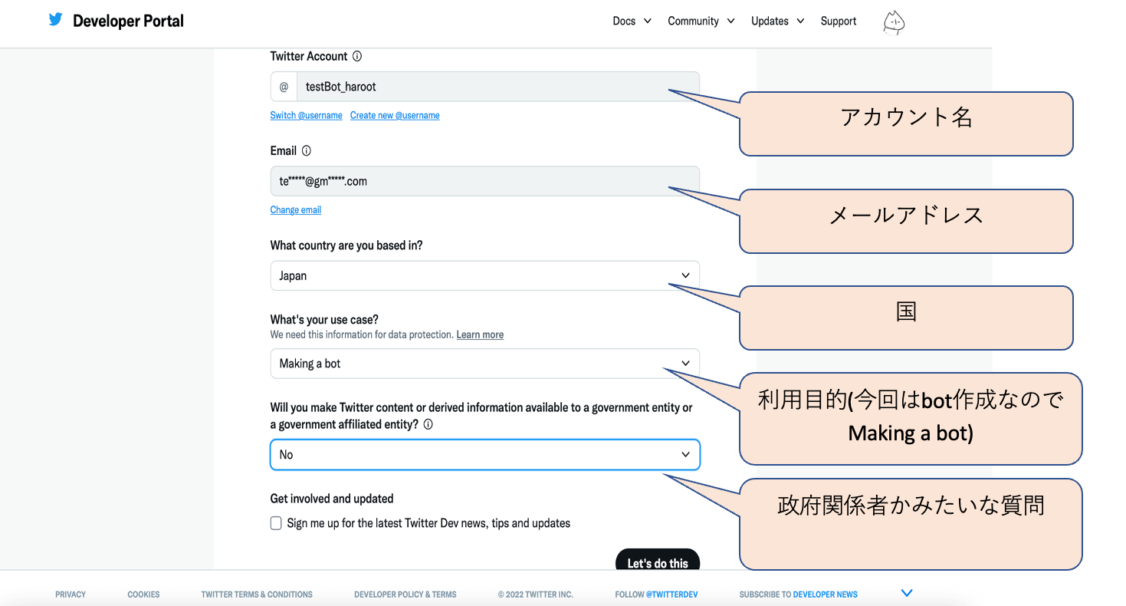
Task: Tick the Twitter Dev news signup checkbox
Action: pyautogui.click(x=276, y=523)
